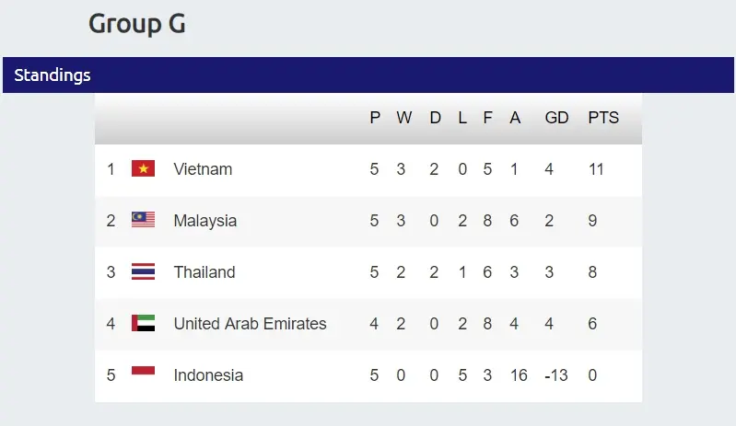This screenshot has width=736, height=426.
Task: Click the Malaysia flag icon
Action: 143,221
